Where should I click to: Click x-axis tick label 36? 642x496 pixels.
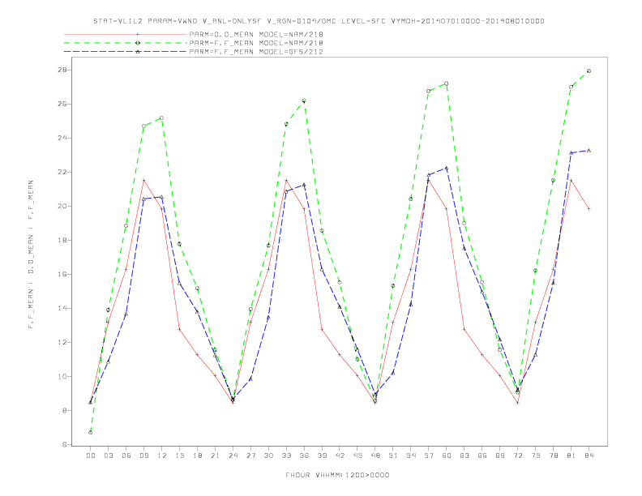click(304, 455)
